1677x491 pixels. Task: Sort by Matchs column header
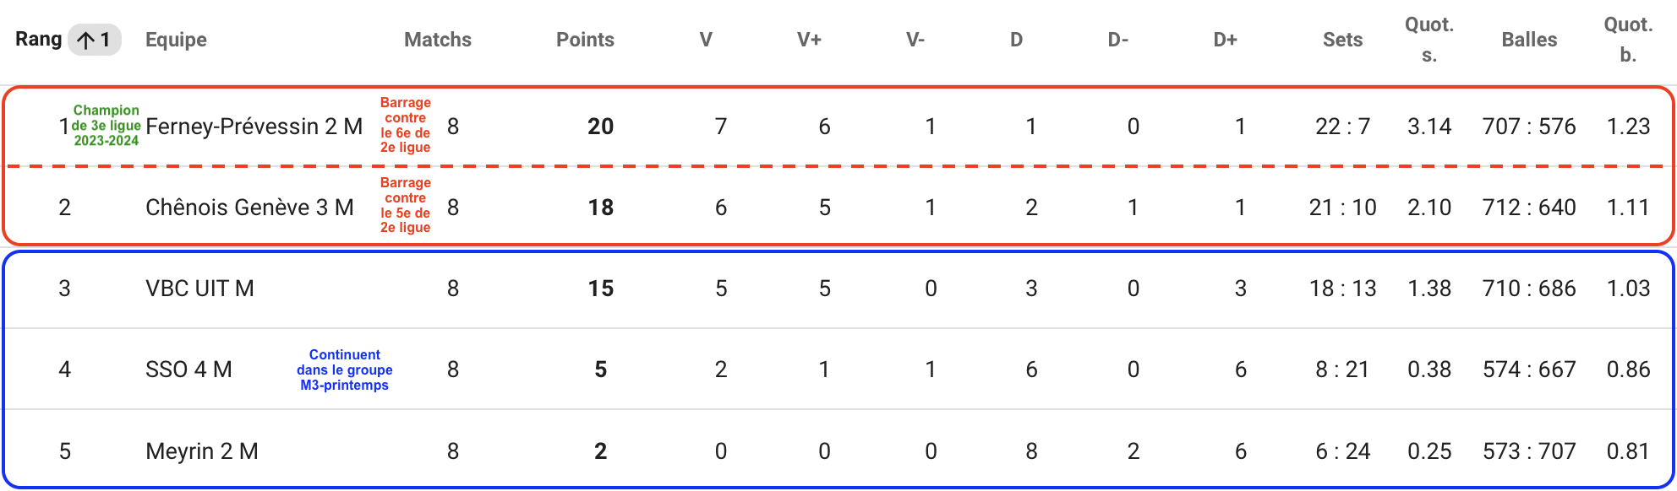438,40
